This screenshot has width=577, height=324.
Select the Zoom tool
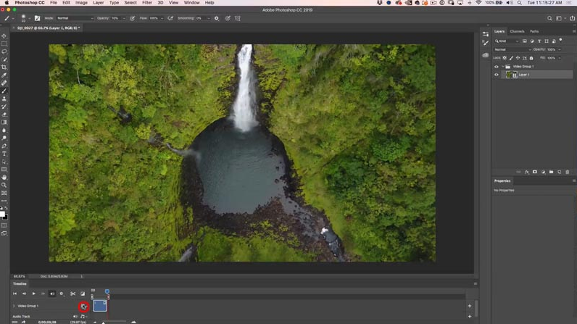tap(4, 185)
